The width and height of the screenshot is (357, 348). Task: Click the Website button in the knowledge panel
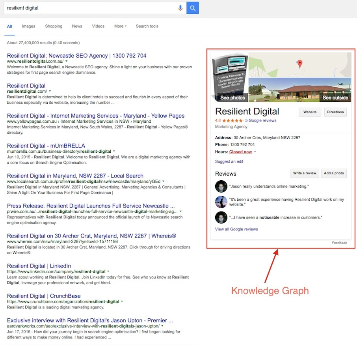pos(310,112)
